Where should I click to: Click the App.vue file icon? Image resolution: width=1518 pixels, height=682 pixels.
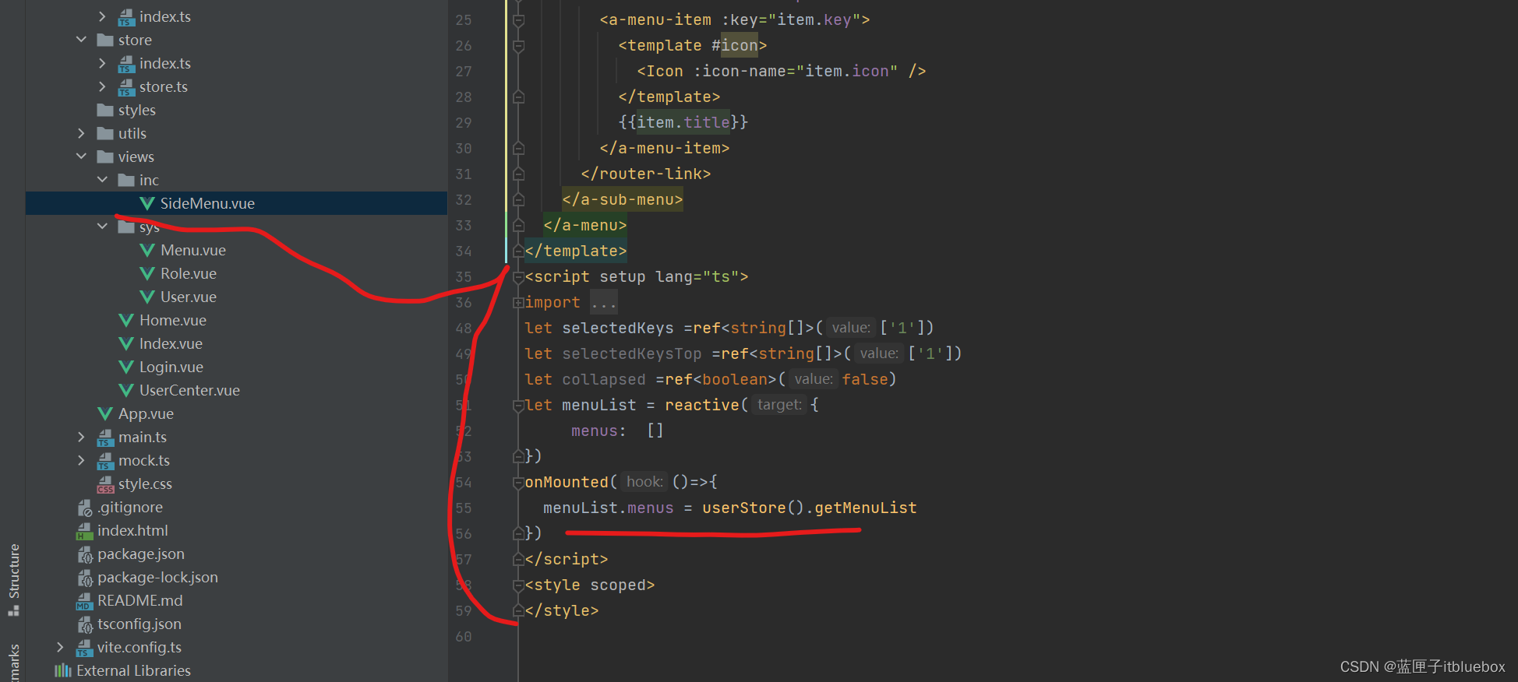(x=104, y=413)
